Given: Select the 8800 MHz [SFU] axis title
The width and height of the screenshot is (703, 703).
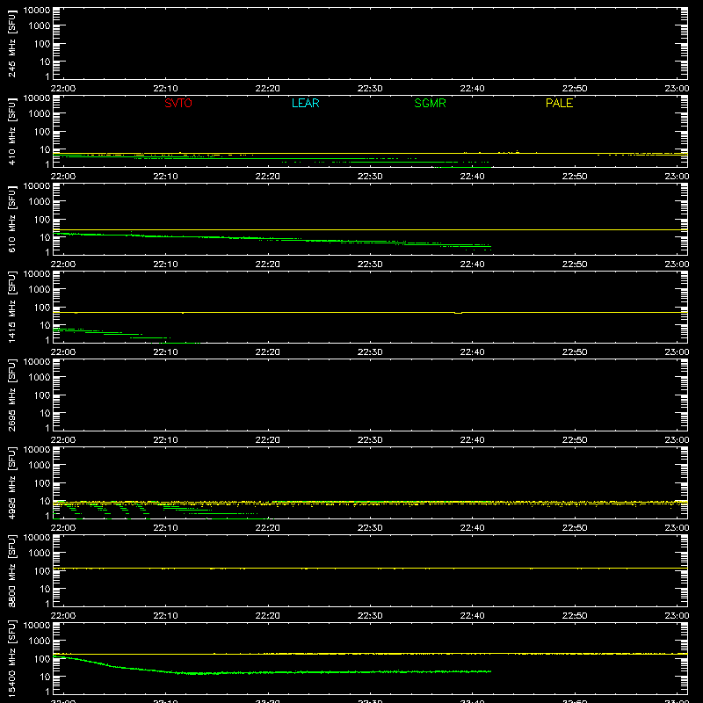Looking at the screenshot, I should [11, 571].
